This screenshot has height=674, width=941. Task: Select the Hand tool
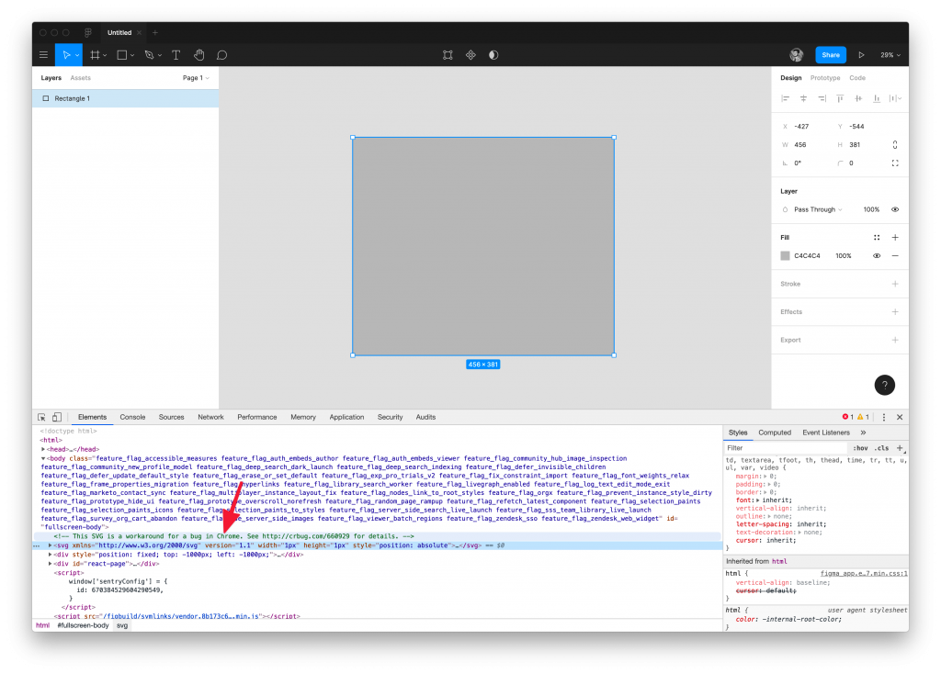[199, 55]
